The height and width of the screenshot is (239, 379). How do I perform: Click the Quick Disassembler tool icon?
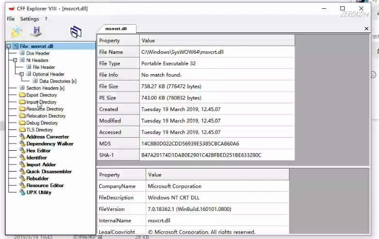click(x=22, y=172)
